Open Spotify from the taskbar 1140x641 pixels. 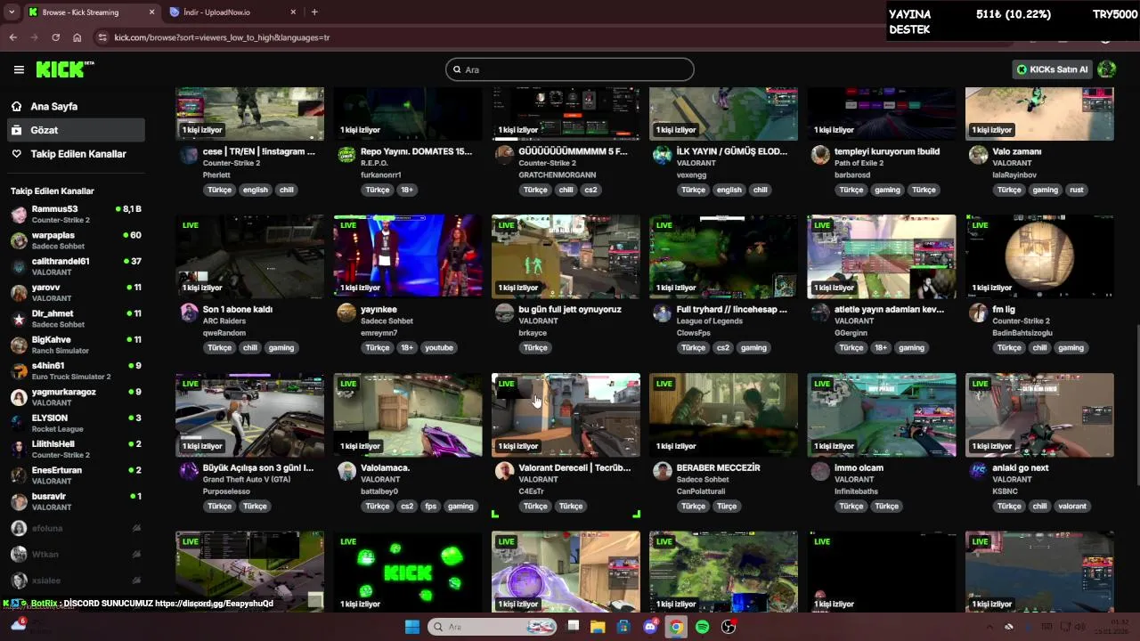[x=702, y=627]
